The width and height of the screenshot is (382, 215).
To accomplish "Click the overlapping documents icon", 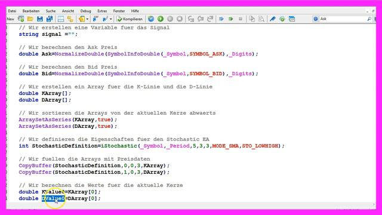I will click(x=252, y=19).
